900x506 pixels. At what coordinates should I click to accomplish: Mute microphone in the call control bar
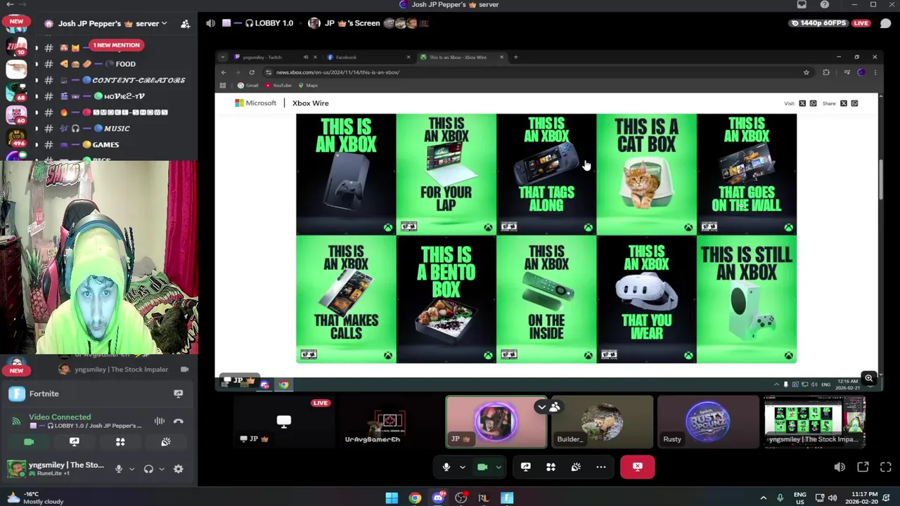446,467
